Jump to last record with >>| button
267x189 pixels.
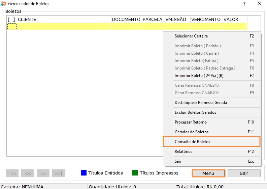(x=59, y=173)
